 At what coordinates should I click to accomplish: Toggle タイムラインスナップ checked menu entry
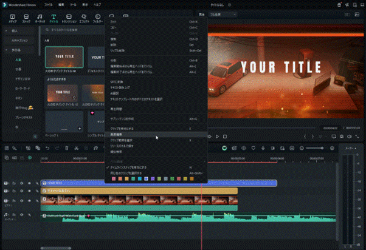(128, 167)
